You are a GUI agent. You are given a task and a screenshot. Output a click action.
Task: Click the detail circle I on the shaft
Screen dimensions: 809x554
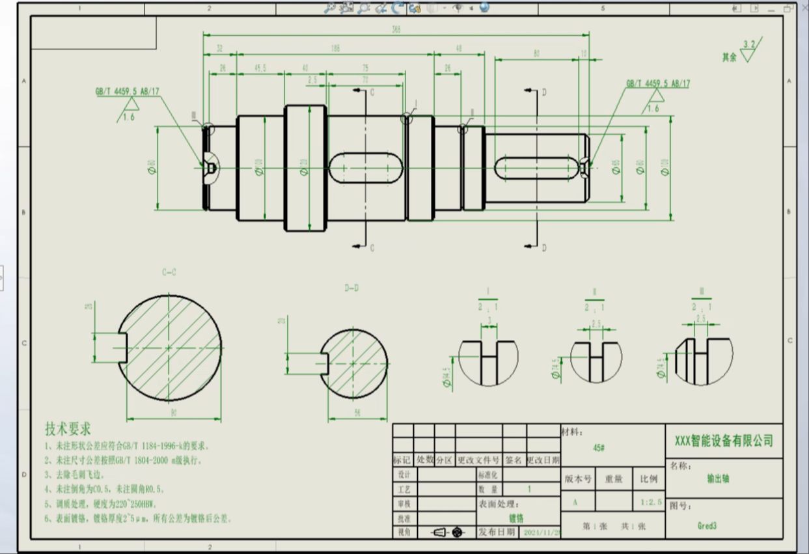pyautogui.click(x=407, y=118)
